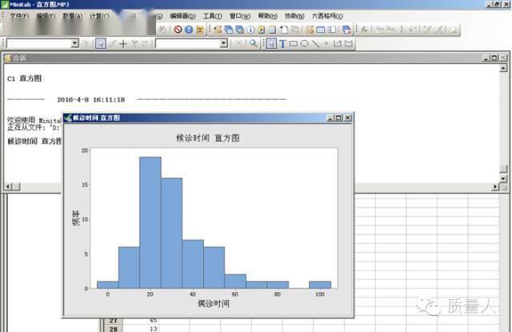This screenshot has height=332, width=512.
Task: Expand the second toolbar combo box dropdown
Action: [x=224, y=43]
